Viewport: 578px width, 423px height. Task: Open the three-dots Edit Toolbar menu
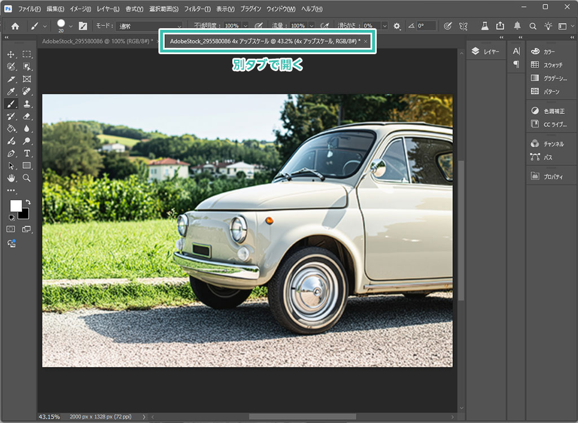click(x=11, y=191)
